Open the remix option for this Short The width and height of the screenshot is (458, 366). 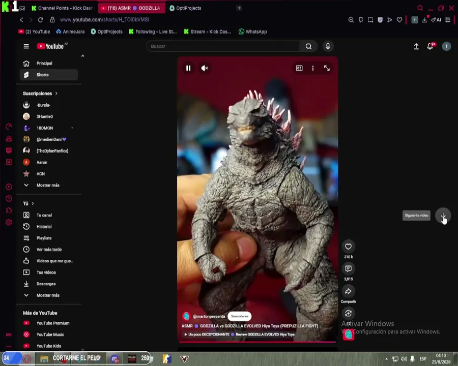(x=348, y=314)
